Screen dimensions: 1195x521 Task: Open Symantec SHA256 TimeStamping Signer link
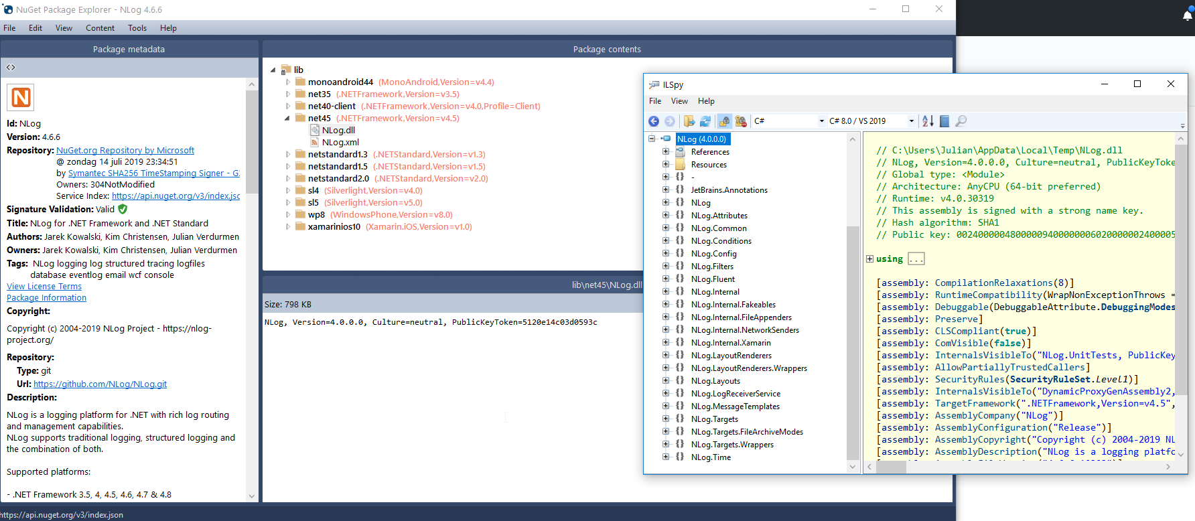[154, 173]
